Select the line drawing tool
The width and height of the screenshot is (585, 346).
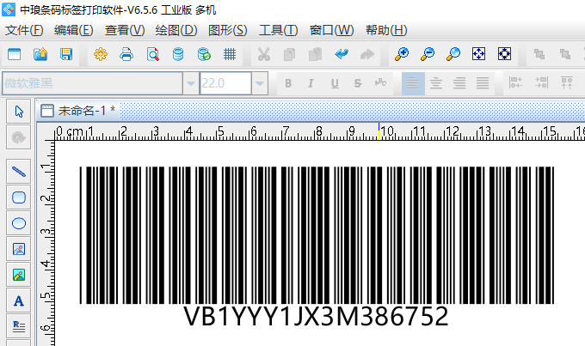click(19, 172)
